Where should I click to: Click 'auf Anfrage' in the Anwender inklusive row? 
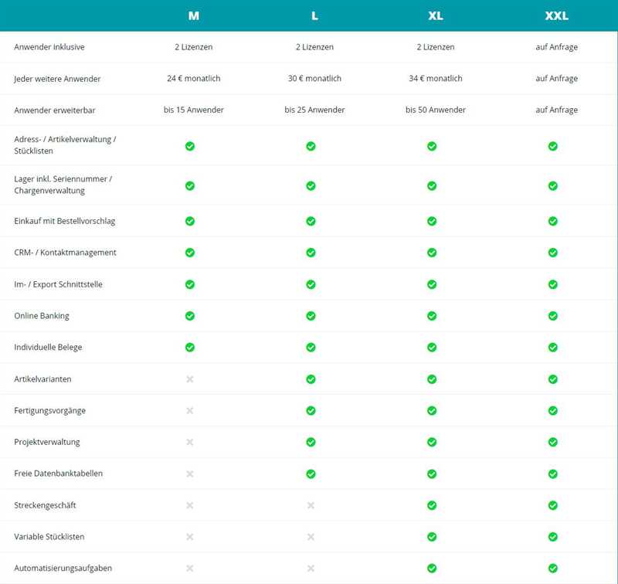point(556,47)
